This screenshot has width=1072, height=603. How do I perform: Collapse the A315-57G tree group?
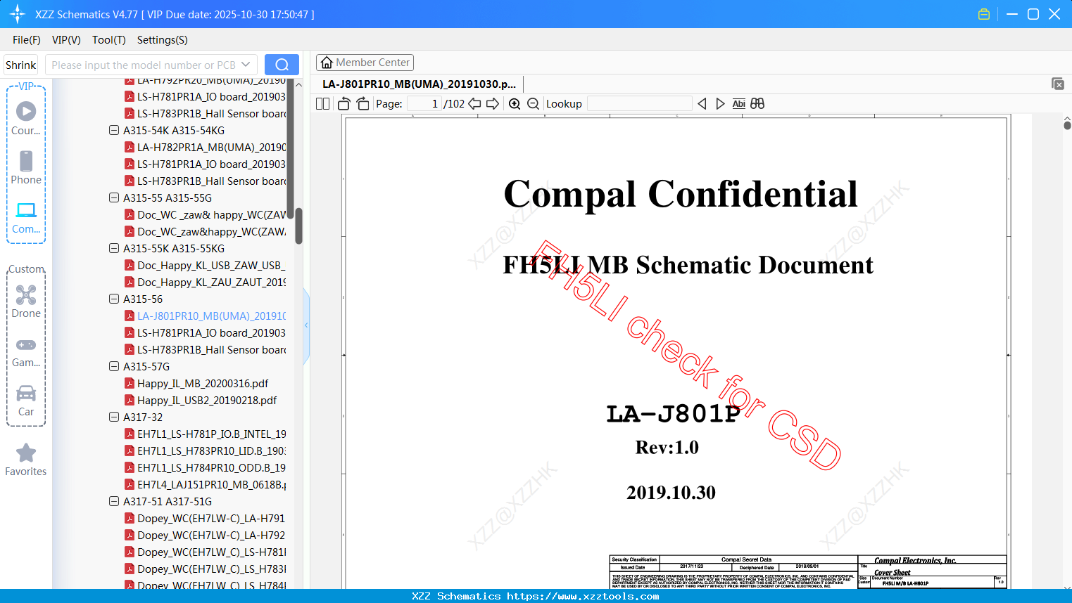click(x=114, y=367)
